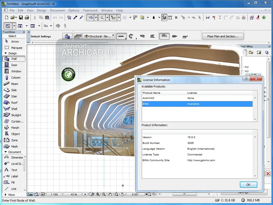The height and width of the screenshot is (205, 273).
Task: Select the Zone tool
Action: tap(14, 140)
